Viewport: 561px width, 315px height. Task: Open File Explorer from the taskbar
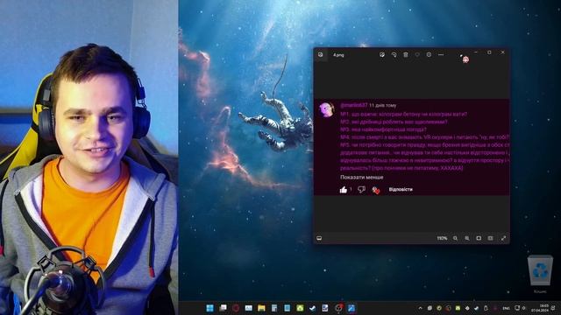point(261,308)
